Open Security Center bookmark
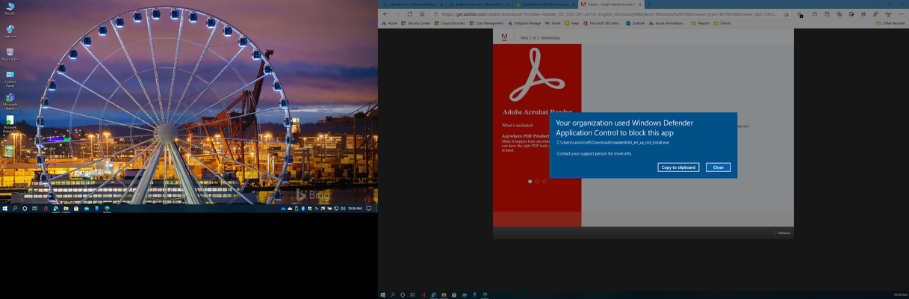The height and width of the screenshot is (299, 909). pyautogui.click(x=416, y=23)
